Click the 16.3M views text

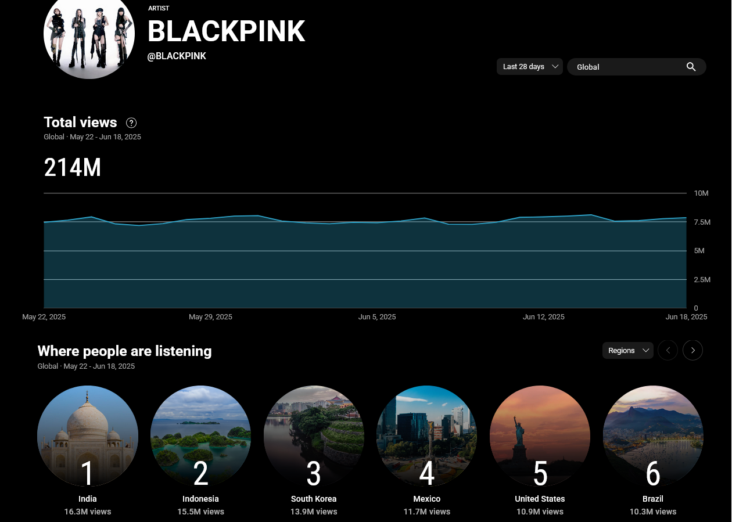tap(88, 512)
